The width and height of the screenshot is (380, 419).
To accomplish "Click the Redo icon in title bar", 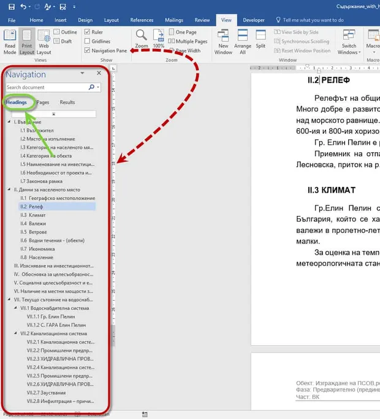I will pos(37,6).
